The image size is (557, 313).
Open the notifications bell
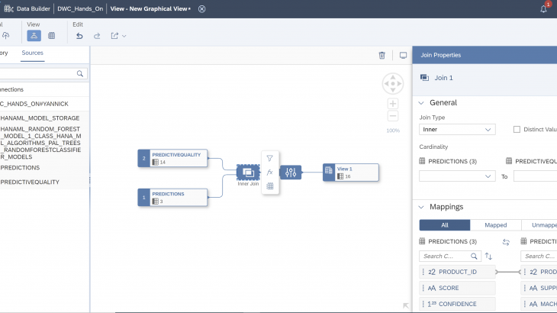[544, 8]
